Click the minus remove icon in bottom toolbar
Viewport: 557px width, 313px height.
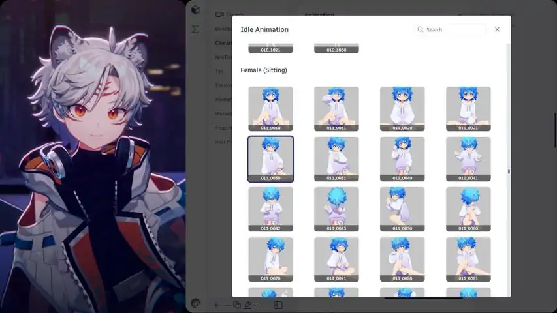227,305
